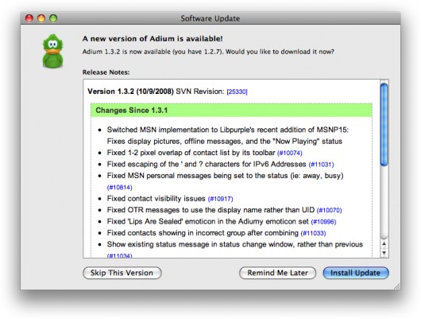Close the Software Update window
The image size is (421, 319).
(x=29, y=18)
